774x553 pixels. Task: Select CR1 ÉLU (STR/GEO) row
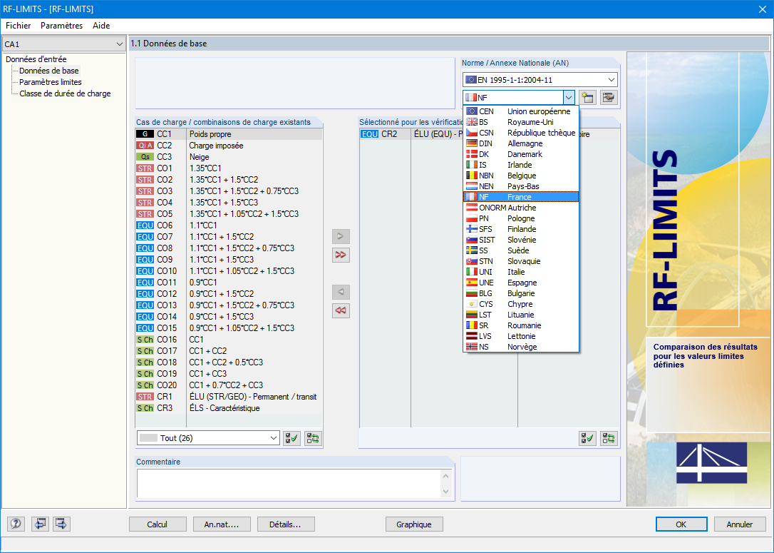point(229,396)
